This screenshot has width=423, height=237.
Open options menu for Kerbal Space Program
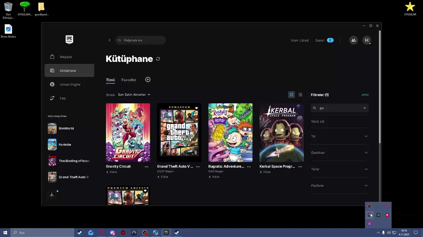pos(300,167)
